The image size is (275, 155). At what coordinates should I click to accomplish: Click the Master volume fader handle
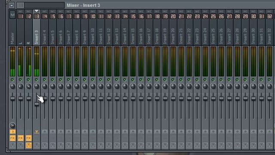tap(12, 99)
